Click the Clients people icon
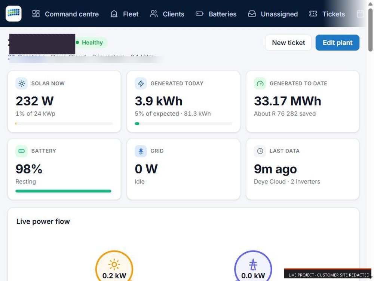374x281 pixels. click(154, 13)
